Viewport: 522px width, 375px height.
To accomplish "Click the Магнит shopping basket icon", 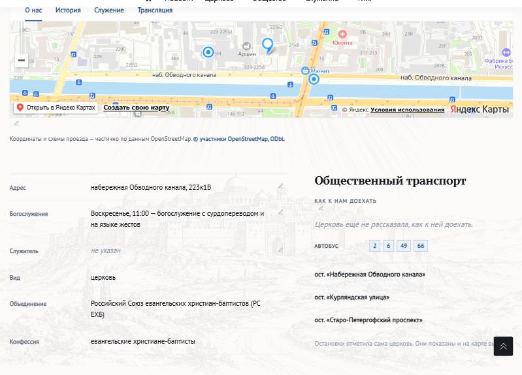I will tap(305, 70).
